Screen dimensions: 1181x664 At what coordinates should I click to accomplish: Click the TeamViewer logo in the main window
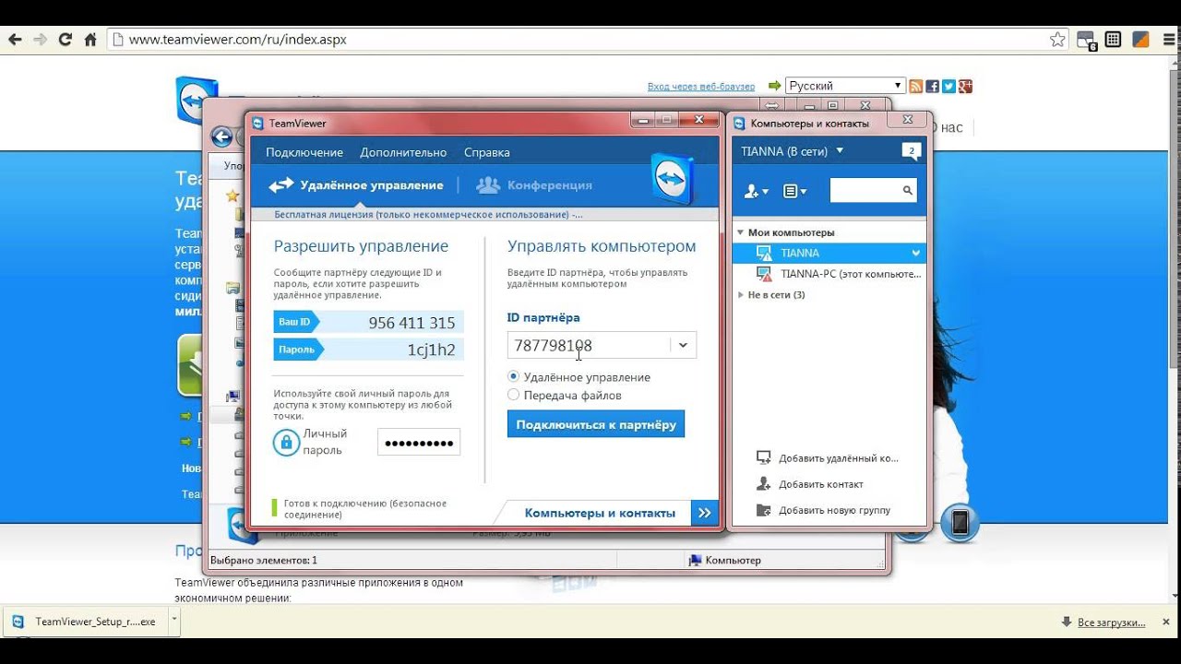[672, 178]
